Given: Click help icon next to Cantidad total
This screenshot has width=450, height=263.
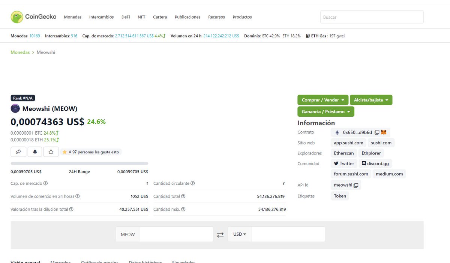Looking at the screenshot, I should 183,196.
